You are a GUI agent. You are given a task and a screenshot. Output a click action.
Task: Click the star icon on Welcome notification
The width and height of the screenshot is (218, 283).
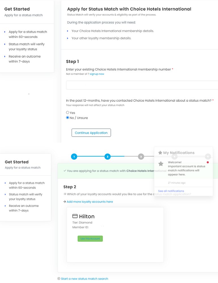(161, 164)
